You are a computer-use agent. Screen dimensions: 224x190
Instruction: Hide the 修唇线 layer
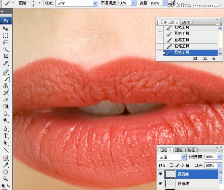point(160,183)
